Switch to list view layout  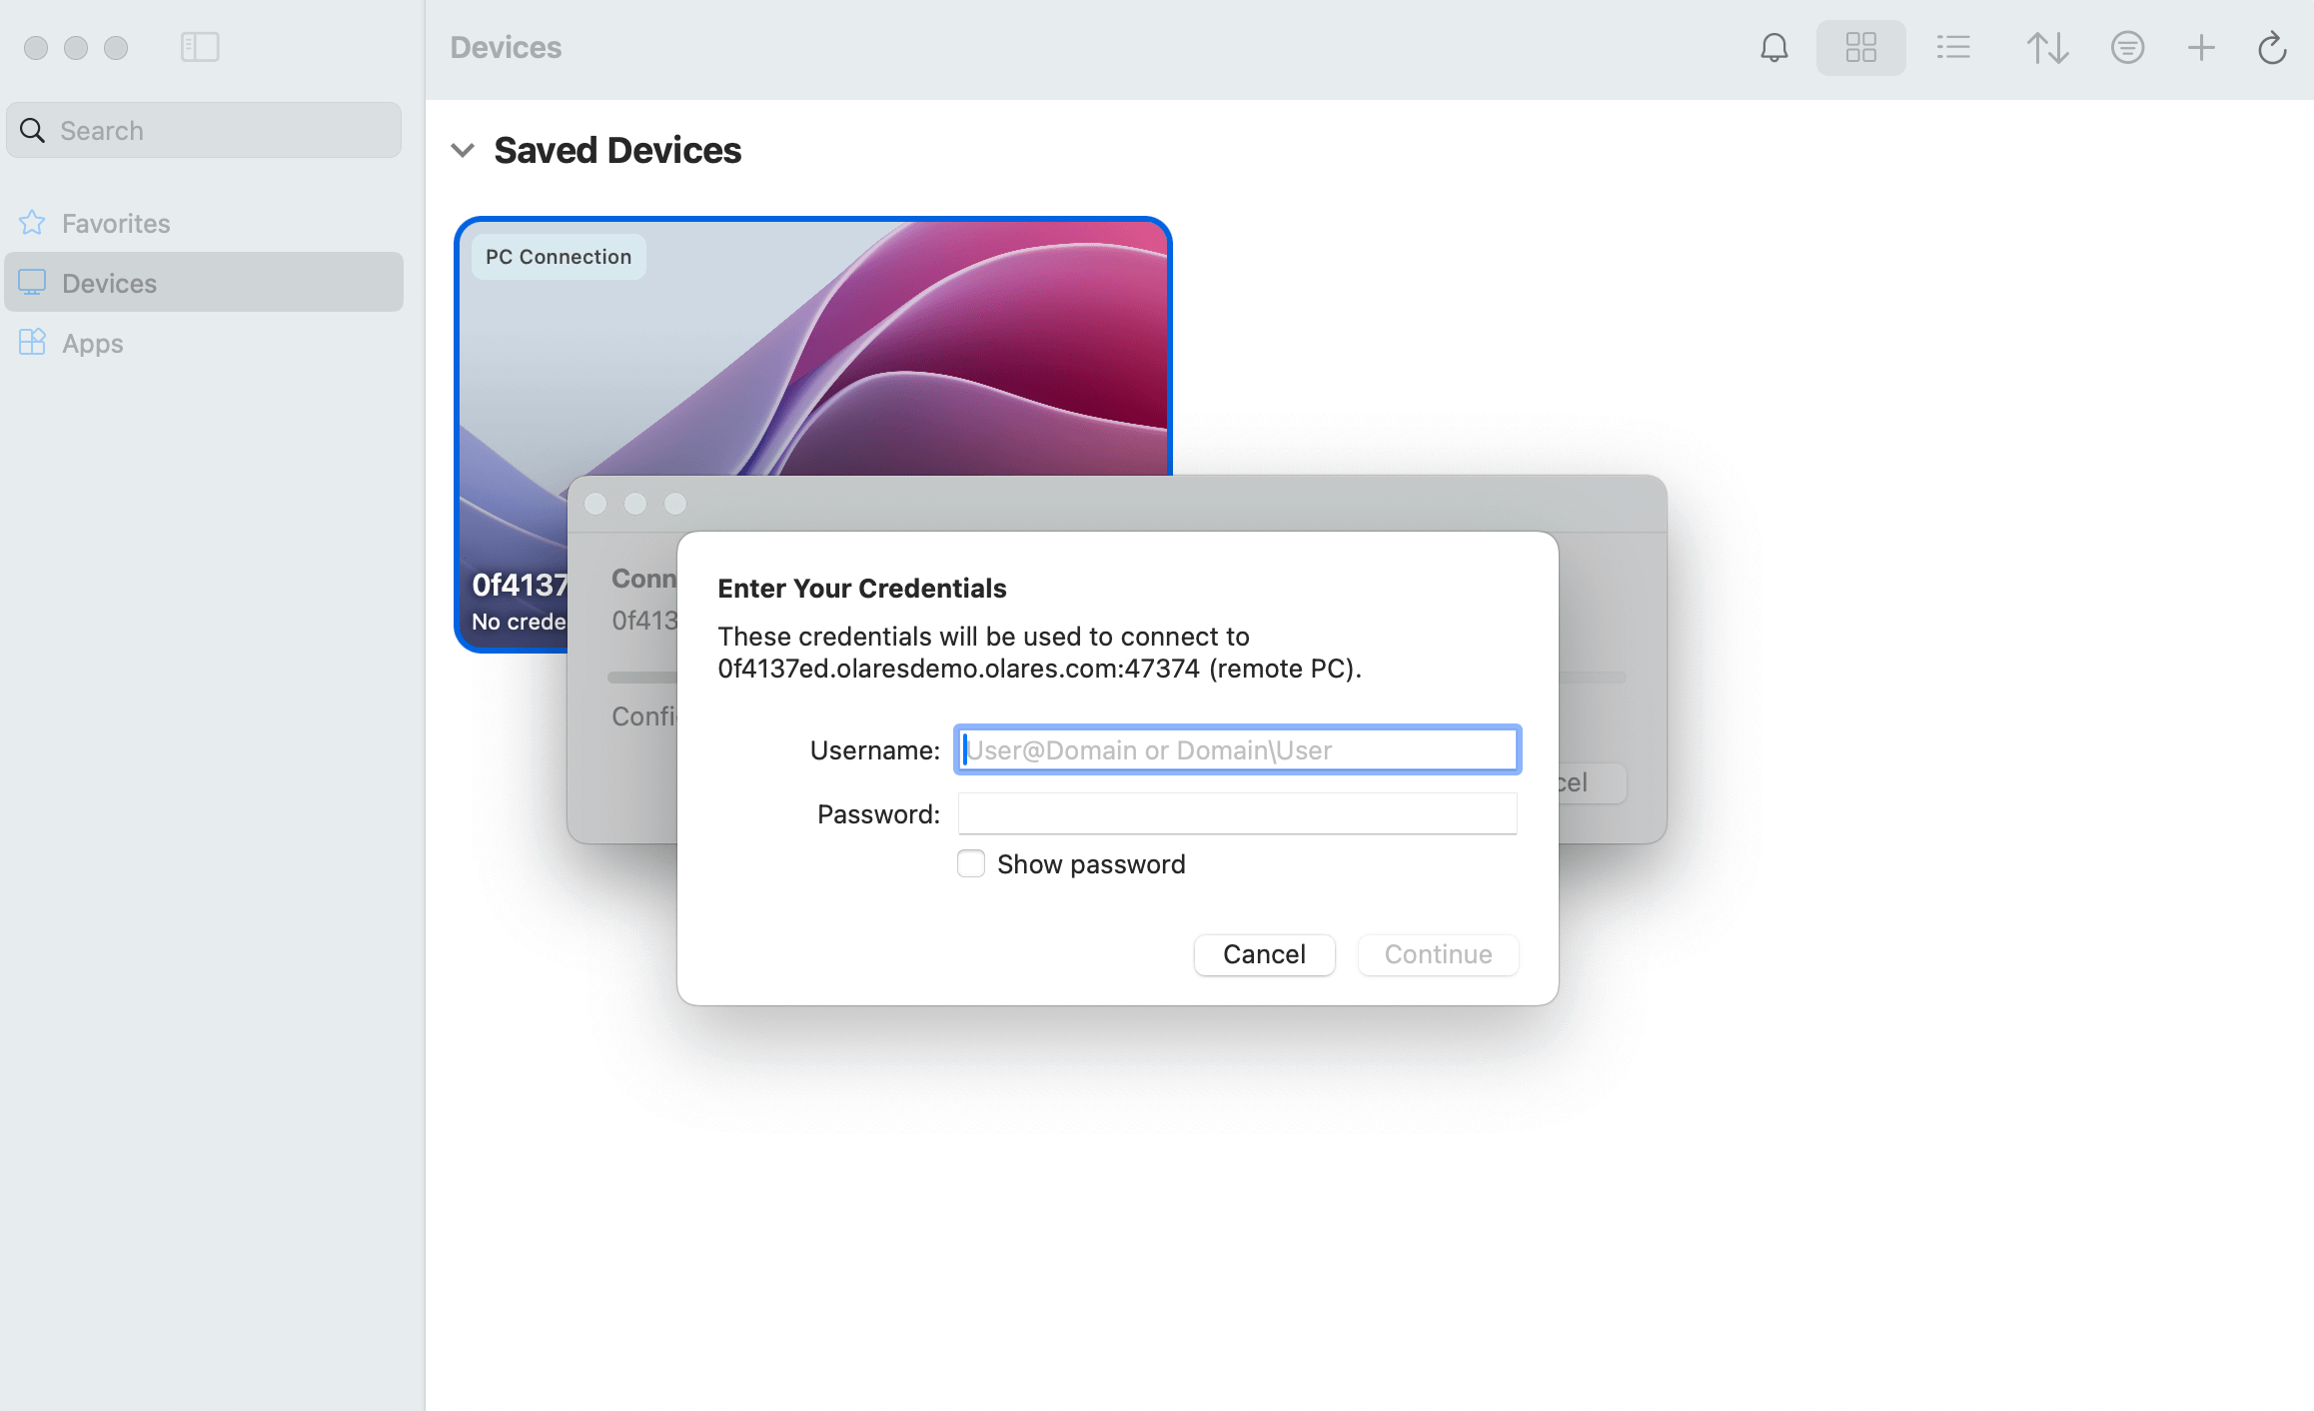(1952, 47)
